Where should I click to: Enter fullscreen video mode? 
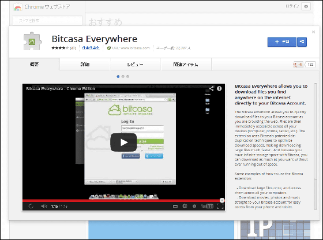220,206
